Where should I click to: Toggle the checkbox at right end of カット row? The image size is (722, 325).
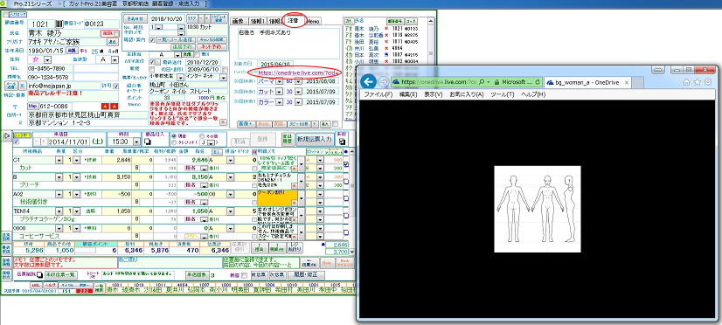(x=346, y=164)
